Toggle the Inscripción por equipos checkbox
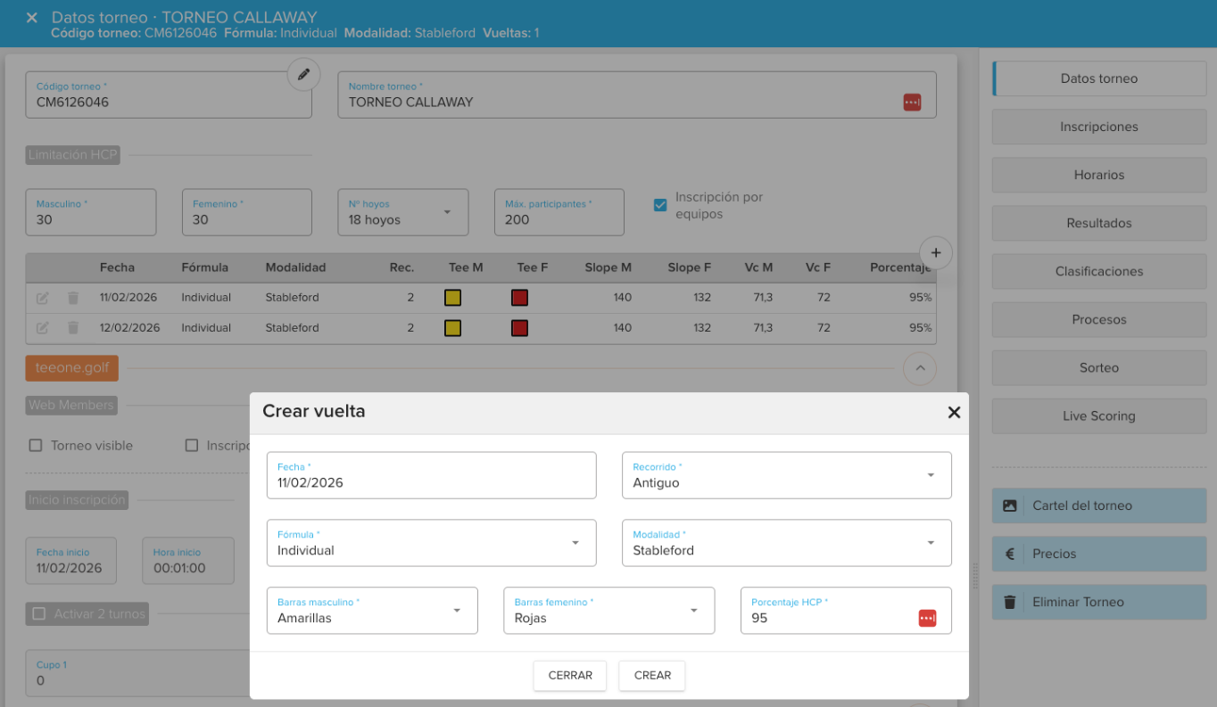Viewport: 1217px width, 707px height. click(x=660, y=205)
